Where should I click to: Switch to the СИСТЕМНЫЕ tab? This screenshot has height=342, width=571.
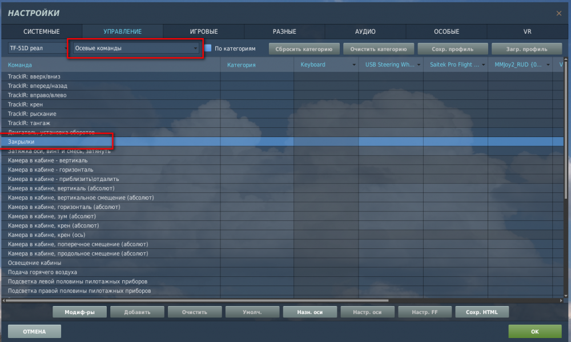click(42, 31)
